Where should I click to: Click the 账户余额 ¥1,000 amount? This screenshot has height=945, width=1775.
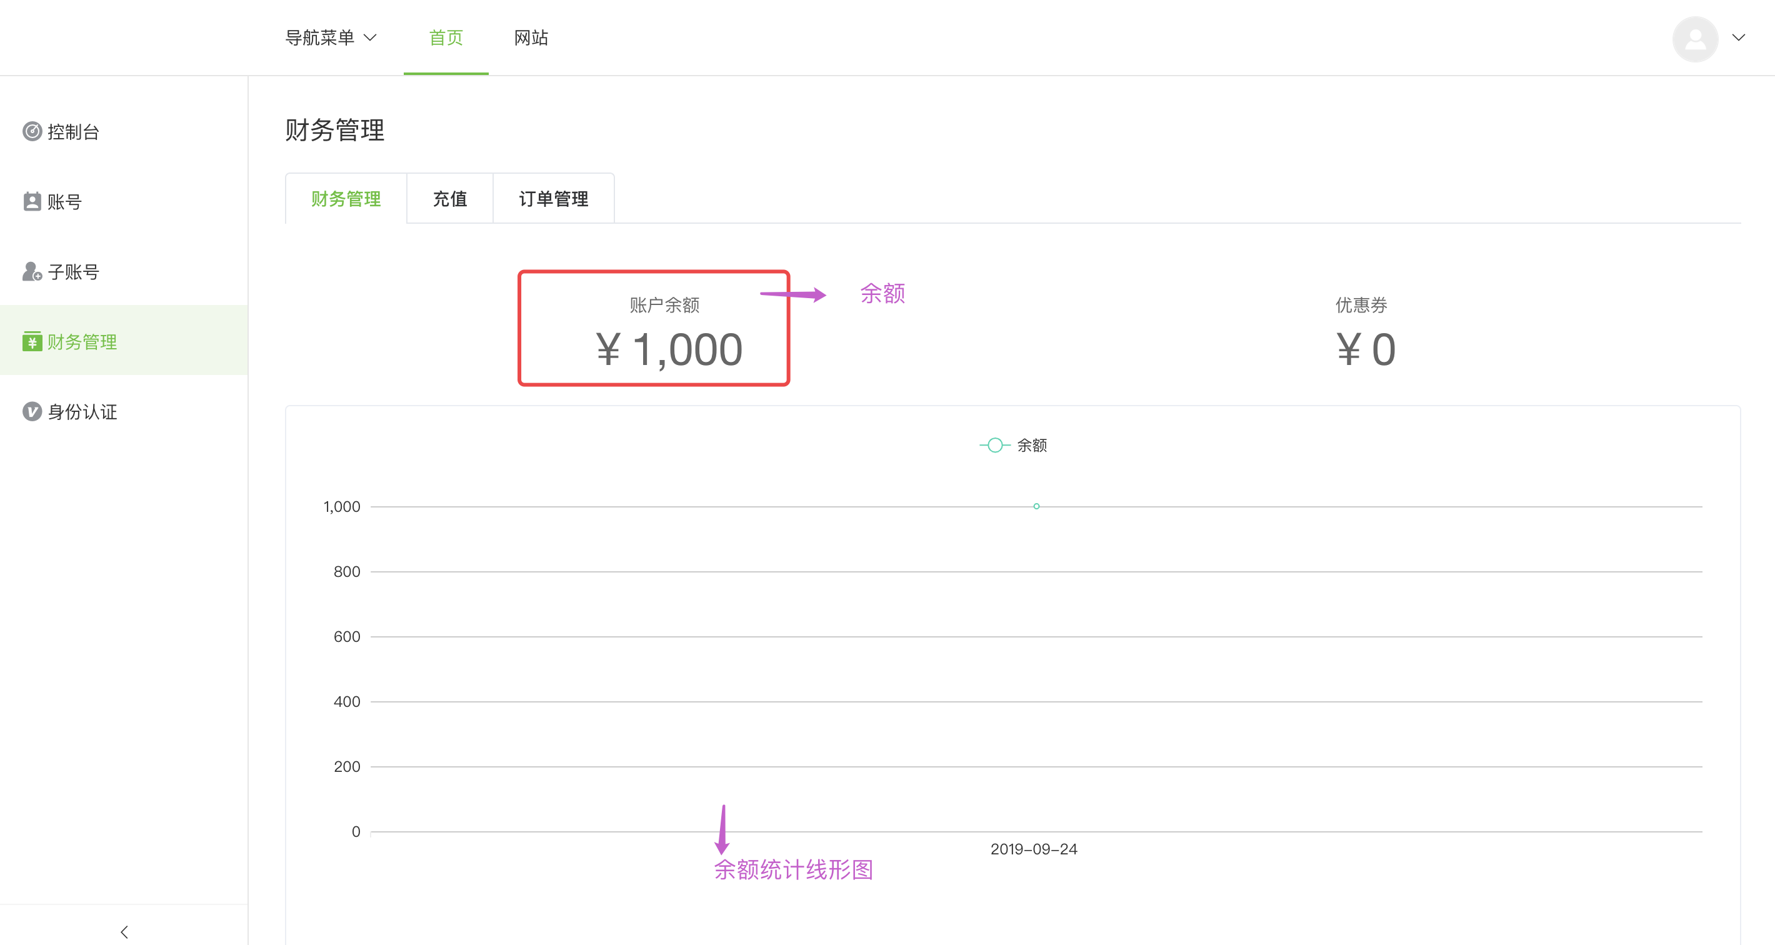pyautogui.click(x=669, y=349)
